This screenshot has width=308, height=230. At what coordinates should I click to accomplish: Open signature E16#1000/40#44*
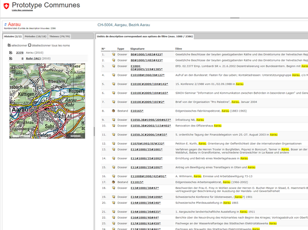tap(145, 218)
